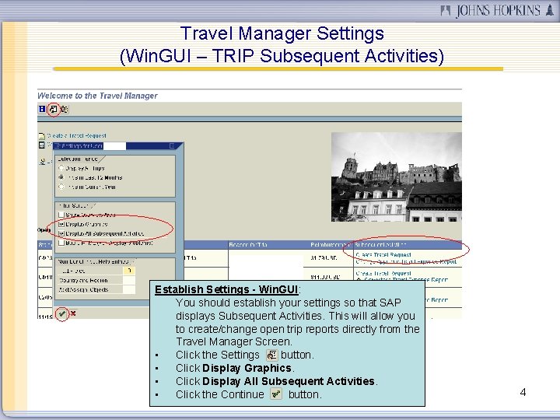
Task: Click the Settings icon in the instruction box
Action: coord(272,355)
